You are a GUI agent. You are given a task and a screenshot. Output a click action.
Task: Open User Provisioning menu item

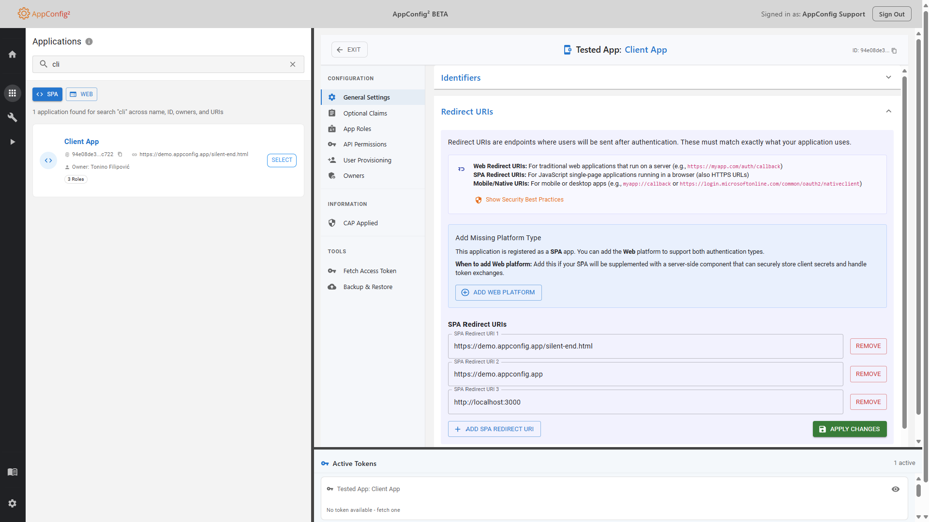[373, 160]
